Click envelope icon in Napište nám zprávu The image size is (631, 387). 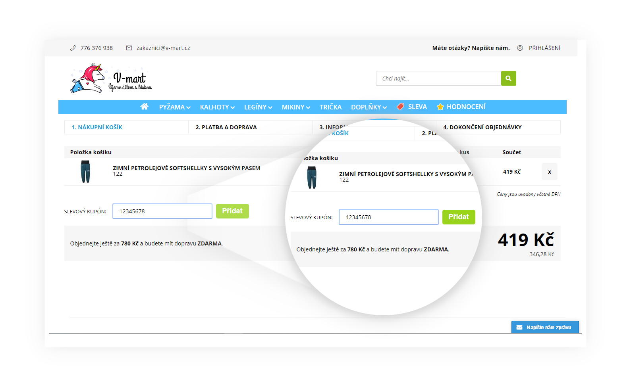point(519,328)
